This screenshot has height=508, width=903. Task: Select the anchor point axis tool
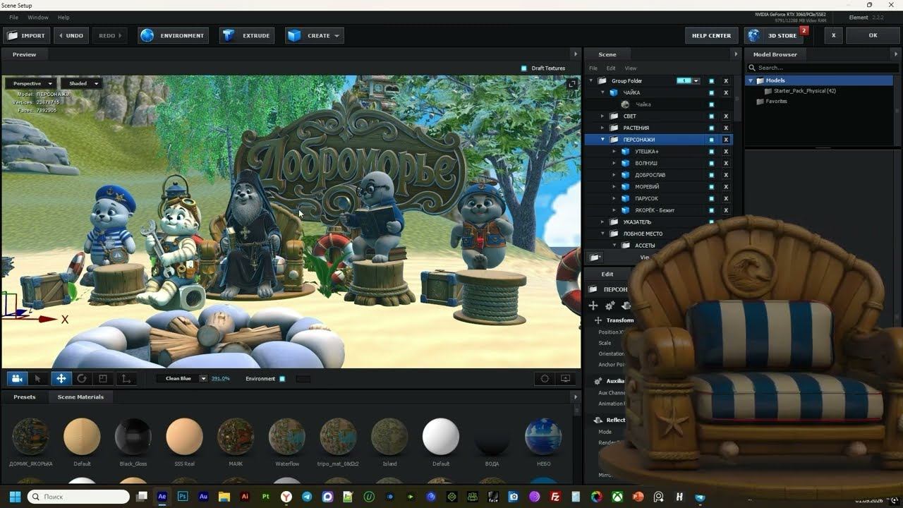(x=126, y=379)
